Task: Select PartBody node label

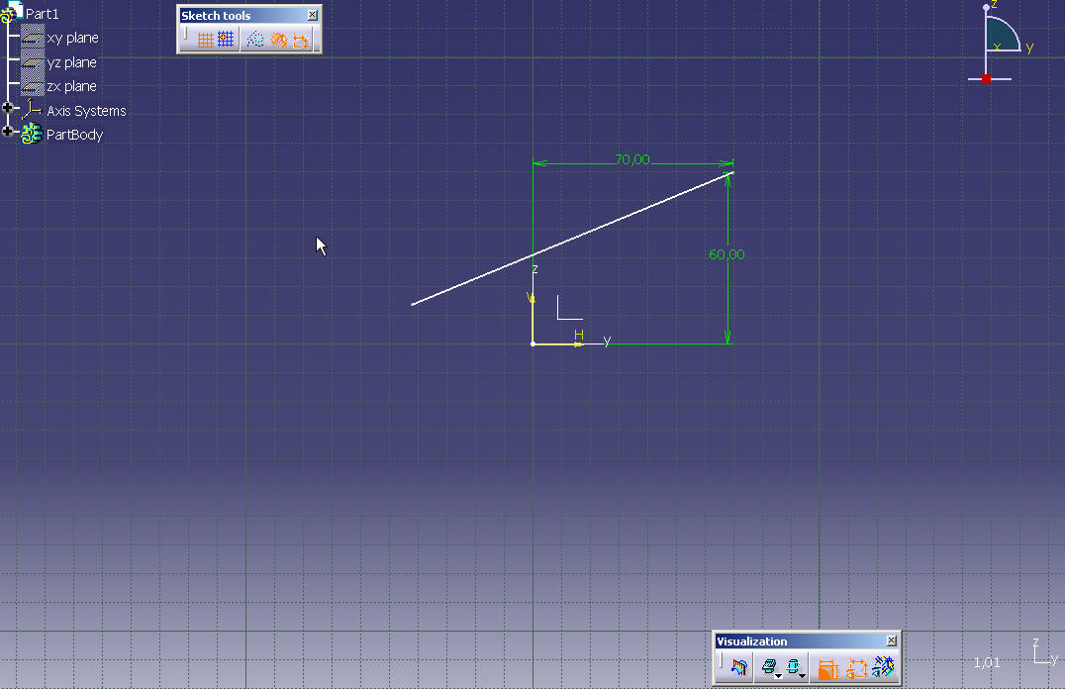Action: [x=74, y=135]
